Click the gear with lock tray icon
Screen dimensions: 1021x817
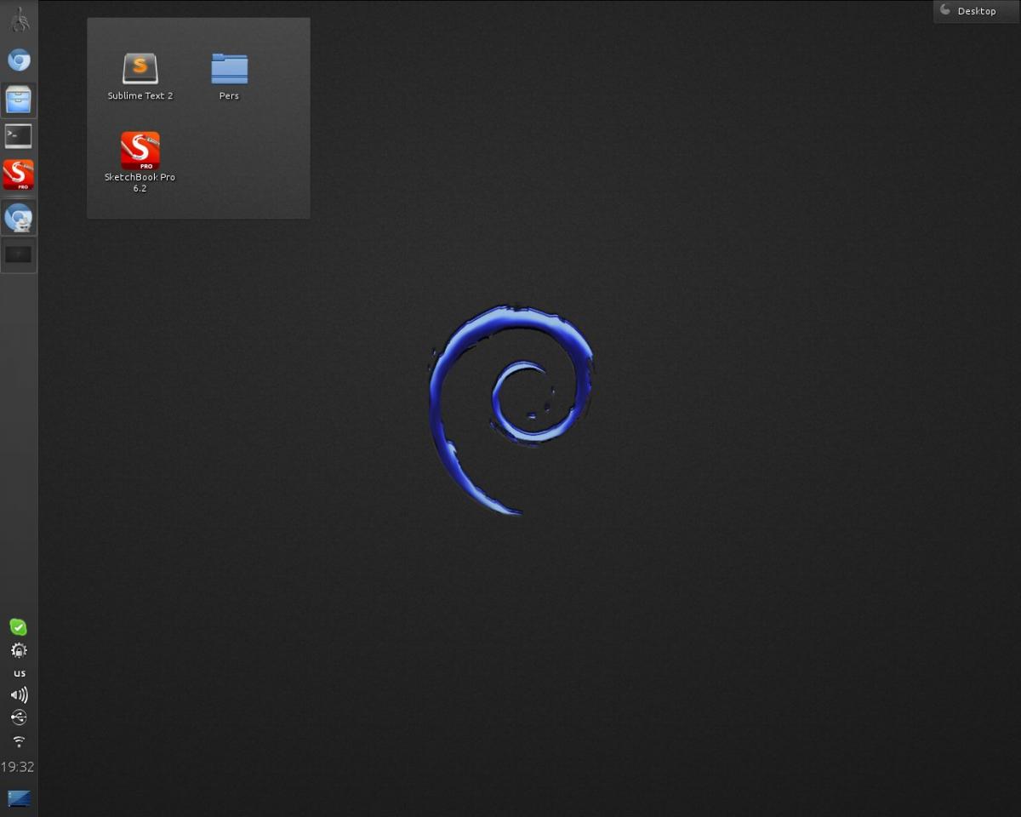click(19, 651)
